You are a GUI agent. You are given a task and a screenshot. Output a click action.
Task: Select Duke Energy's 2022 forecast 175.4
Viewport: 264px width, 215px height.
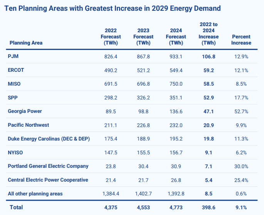(111, 139)
